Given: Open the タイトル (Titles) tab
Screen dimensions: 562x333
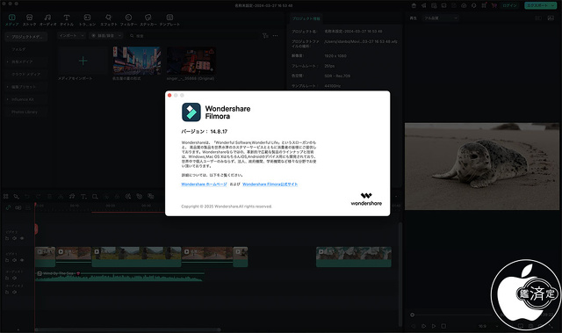Looking at the screenshot, I should coord(67,20).
